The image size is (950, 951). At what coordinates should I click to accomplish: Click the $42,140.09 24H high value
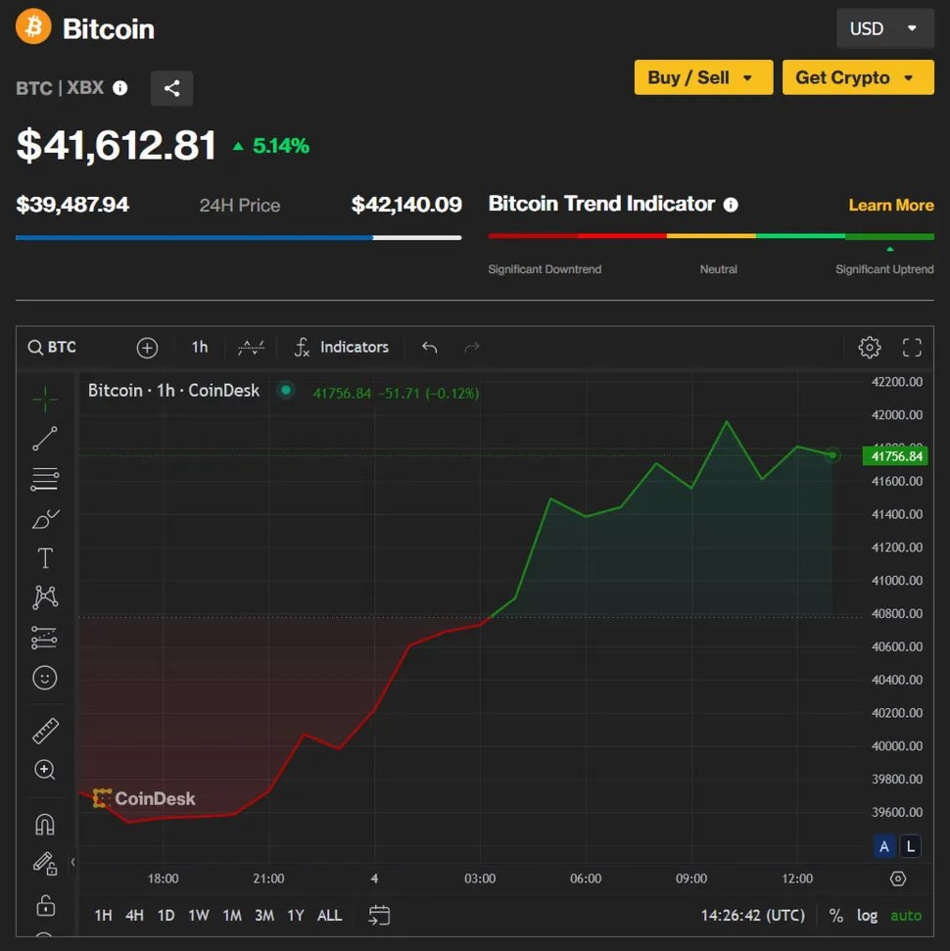coord(406,205)
